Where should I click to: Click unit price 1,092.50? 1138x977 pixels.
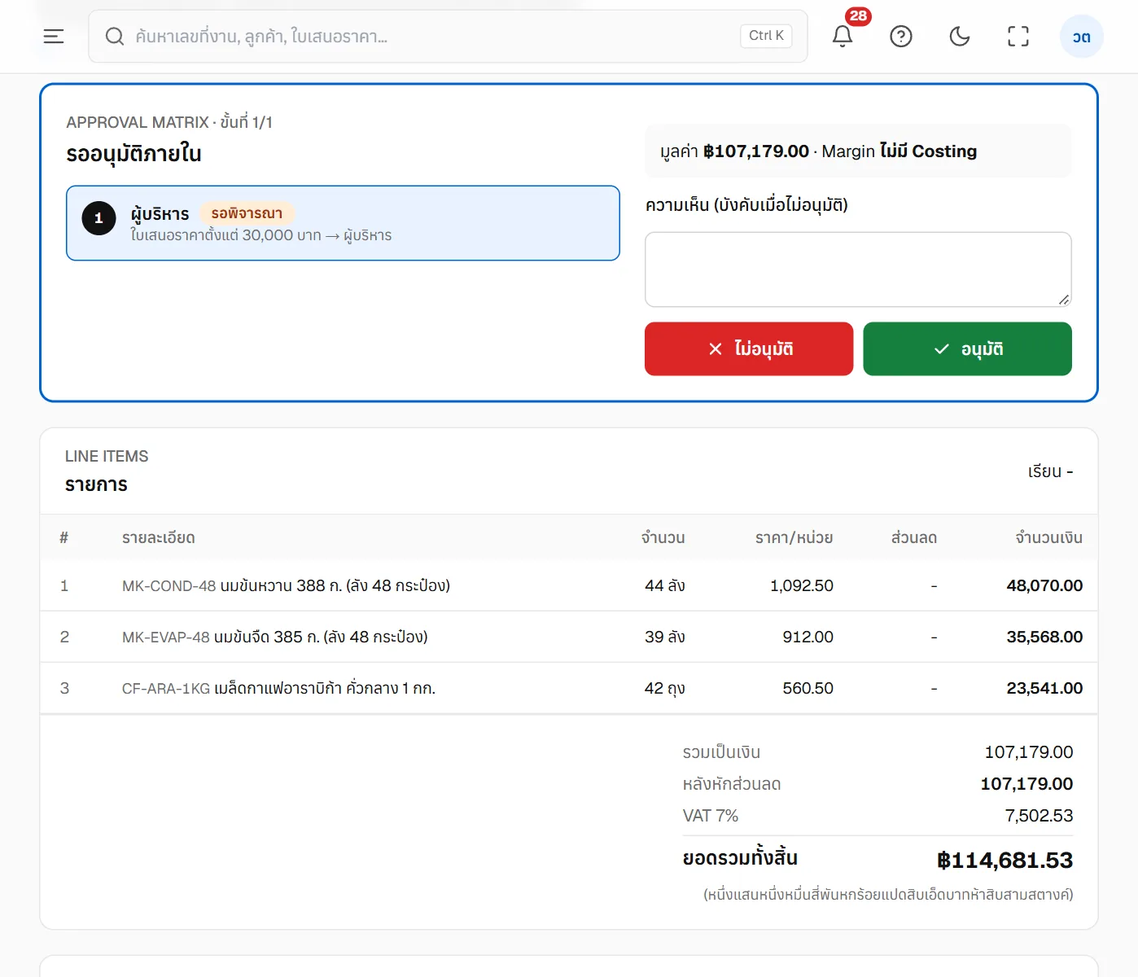[802, 585]
